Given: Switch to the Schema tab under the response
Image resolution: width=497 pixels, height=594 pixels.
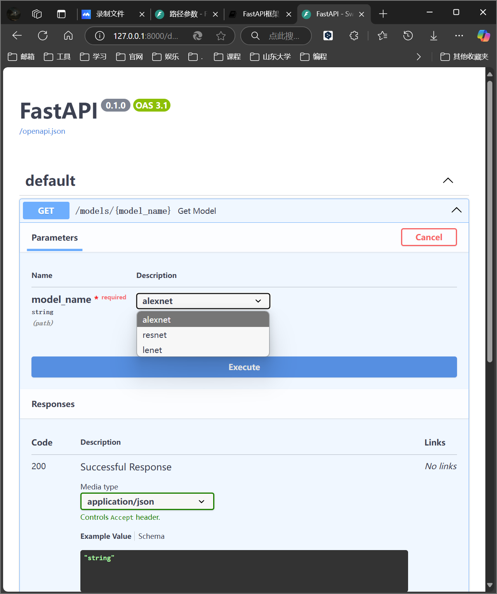Looking at the screenshot, I should point(151,536).
